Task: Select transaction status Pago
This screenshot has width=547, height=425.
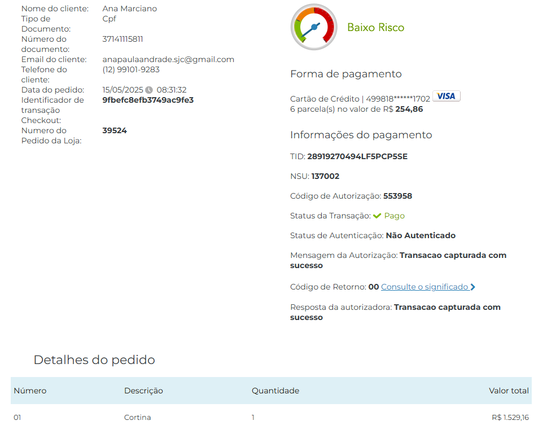Action: (394, 216)
